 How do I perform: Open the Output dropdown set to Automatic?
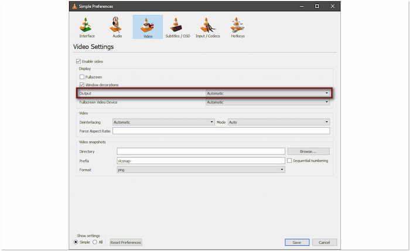tap(268, 93)
